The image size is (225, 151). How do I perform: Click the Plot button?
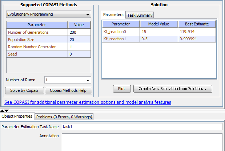point(122,89)
